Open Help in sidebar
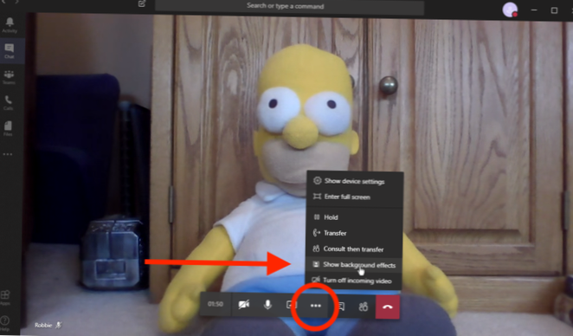This screenshot has width=573, height=336. pos(4,323)
